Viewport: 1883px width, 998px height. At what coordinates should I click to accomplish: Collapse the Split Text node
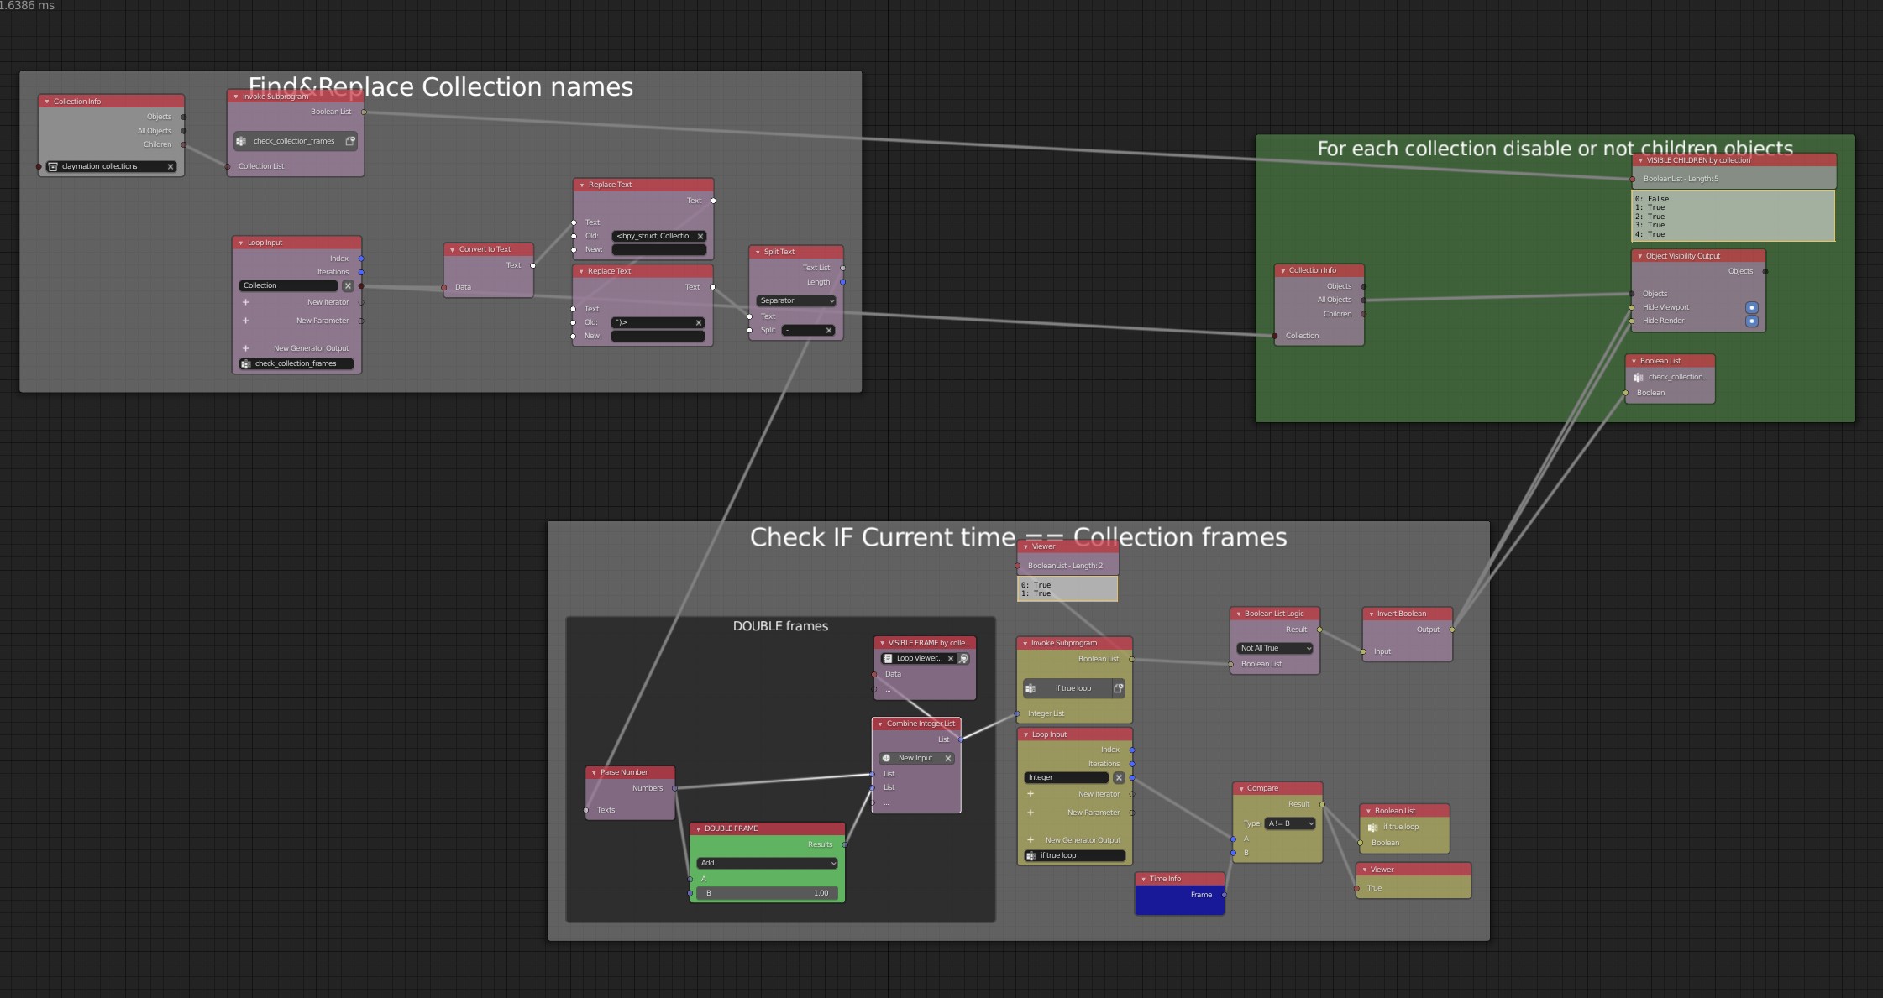click(x=757, y=252)
